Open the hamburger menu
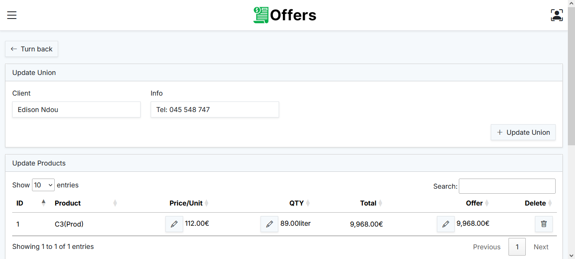Image resolution: width=575 pixels, height=259 pixels. point(12,15)
